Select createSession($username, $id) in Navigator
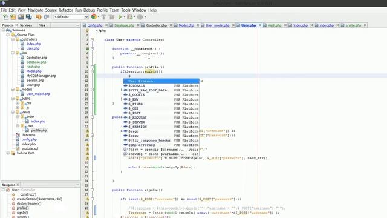 (x=39, y=199)
